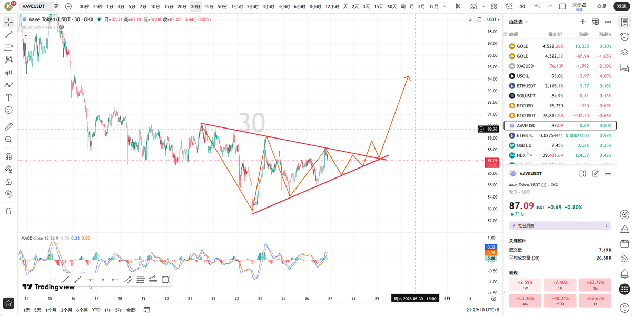Open the USDT currency dropdown

[493, 19]
